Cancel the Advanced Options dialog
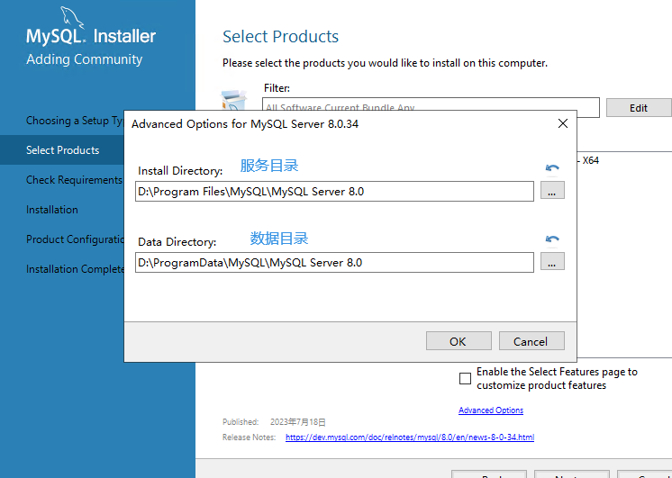Image resolution: width=672 pixels, height=478 pixels. click(x=531, y=341)
